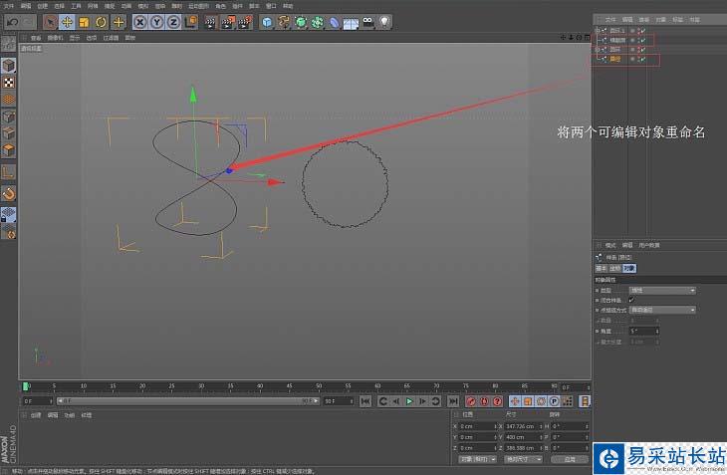Select the Edges mode icon
This screenshot has width=727, height=475.
[8, 133]
